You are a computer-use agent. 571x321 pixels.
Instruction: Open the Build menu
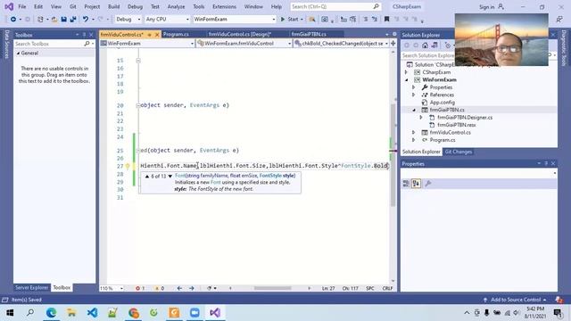113,6
